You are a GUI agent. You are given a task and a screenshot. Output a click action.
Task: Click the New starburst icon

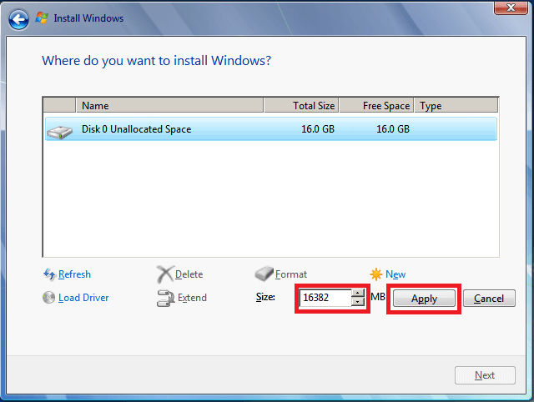(x=376, y=274)
